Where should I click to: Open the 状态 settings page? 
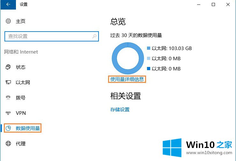pos(20,67)
